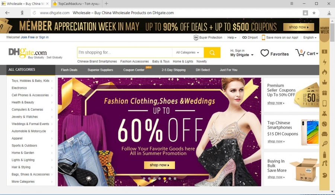Image resolution: width=335 pixels, height=195 pixels.
Task: Open the All Categories search dropdown
Action: pos(188,52)
